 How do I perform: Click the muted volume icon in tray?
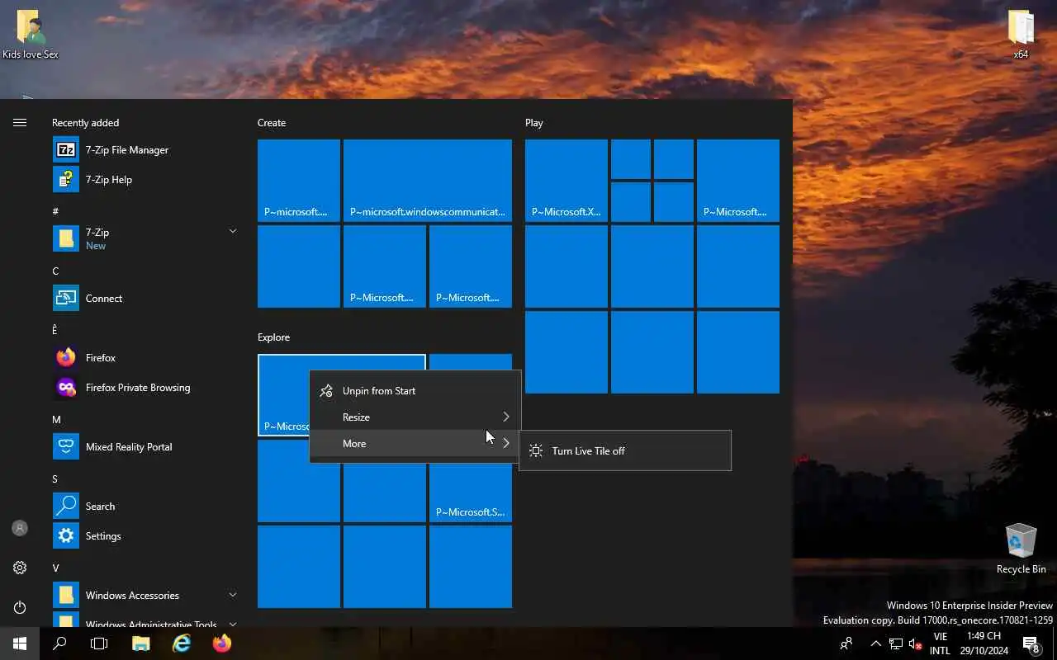click(x=915, y=643)
